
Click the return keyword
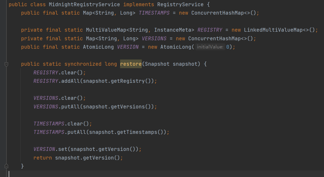tap(43, 158)
